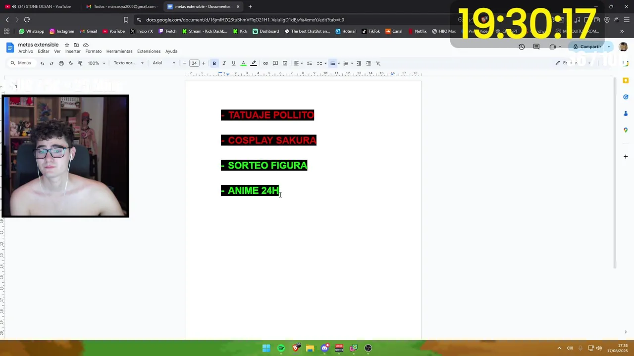The width and height of the screenshot is (634, 356).
Task: Clear formatting of selected text
Action: click(x=378, y=63)
